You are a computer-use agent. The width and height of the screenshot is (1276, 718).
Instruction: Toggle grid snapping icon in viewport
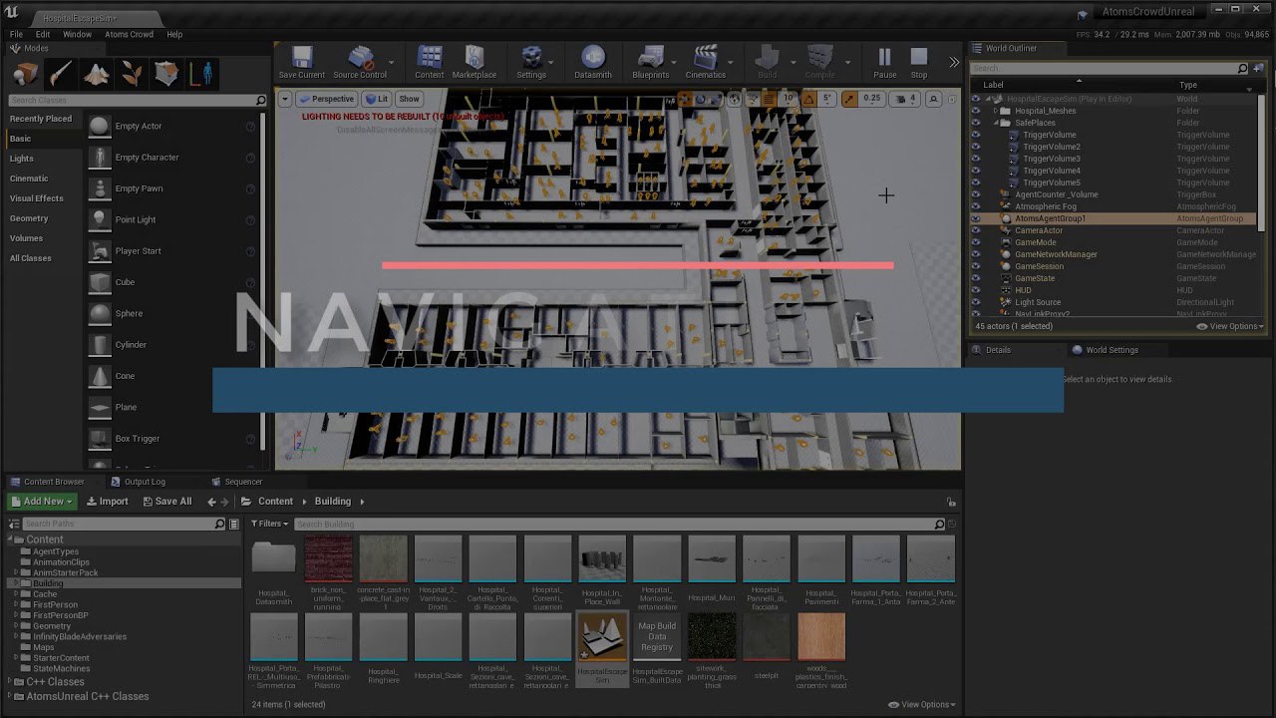click(769, 99)
